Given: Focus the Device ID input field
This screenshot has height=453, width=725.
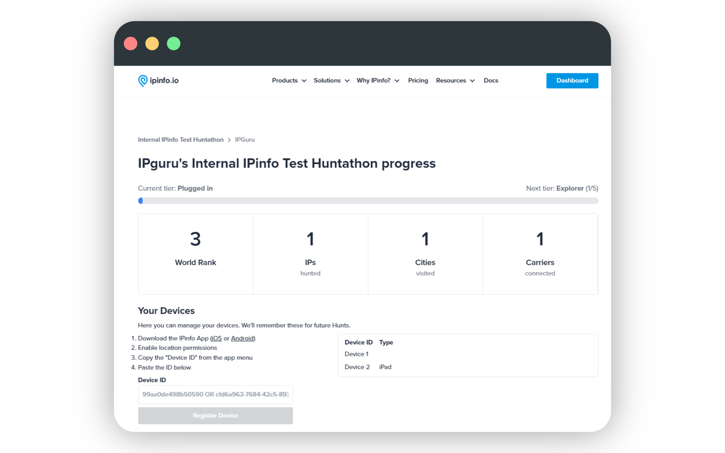Looking at the screenshot, I should pyautogui.click(x=215, y=394).
